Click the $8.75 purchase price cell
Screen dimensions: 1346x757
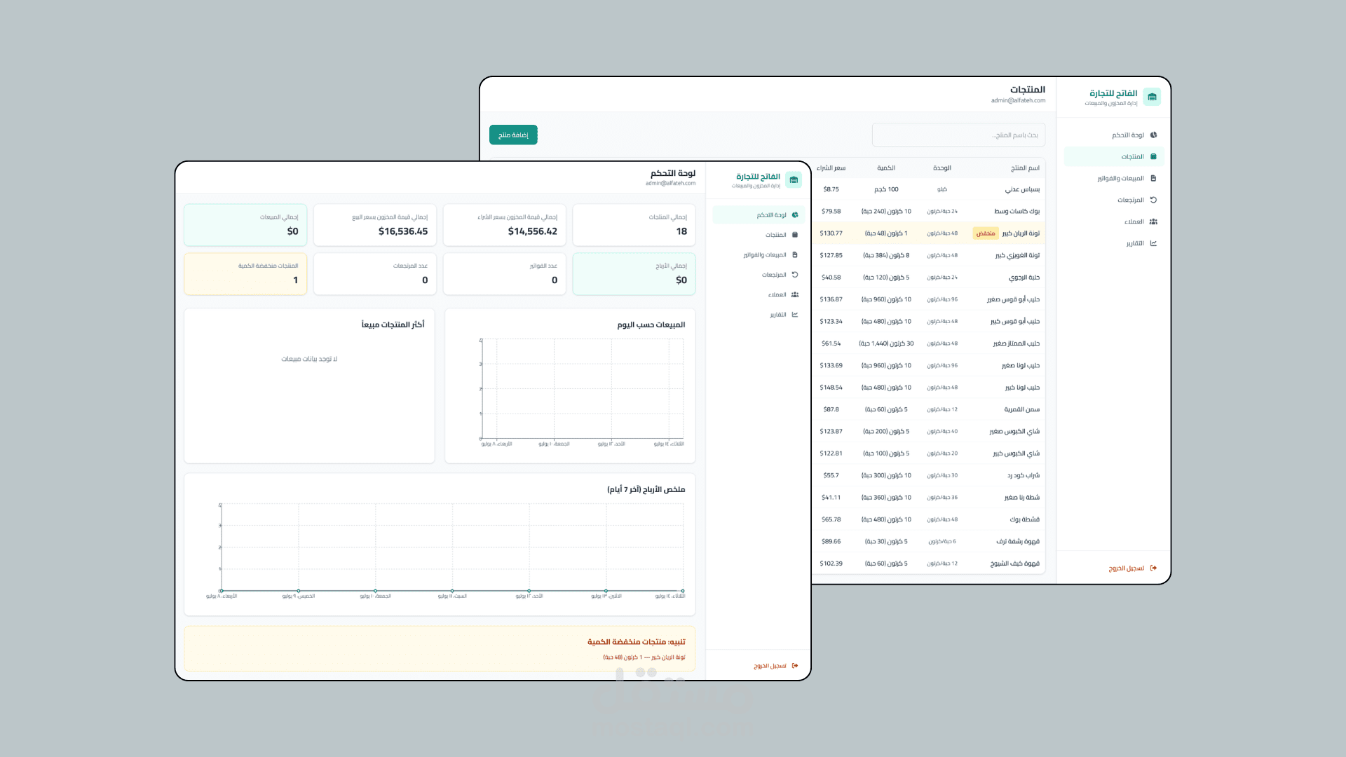831,189
